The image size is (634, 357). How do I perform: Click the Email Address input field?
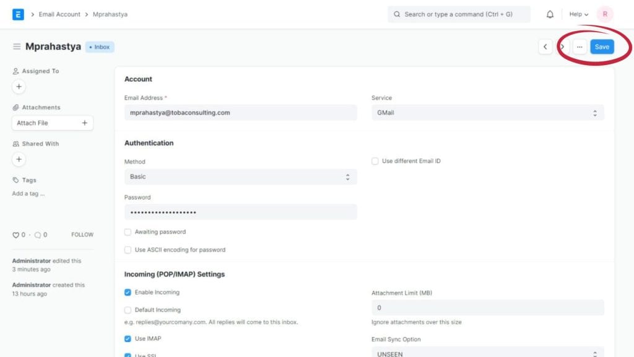[x=240, y=113]
